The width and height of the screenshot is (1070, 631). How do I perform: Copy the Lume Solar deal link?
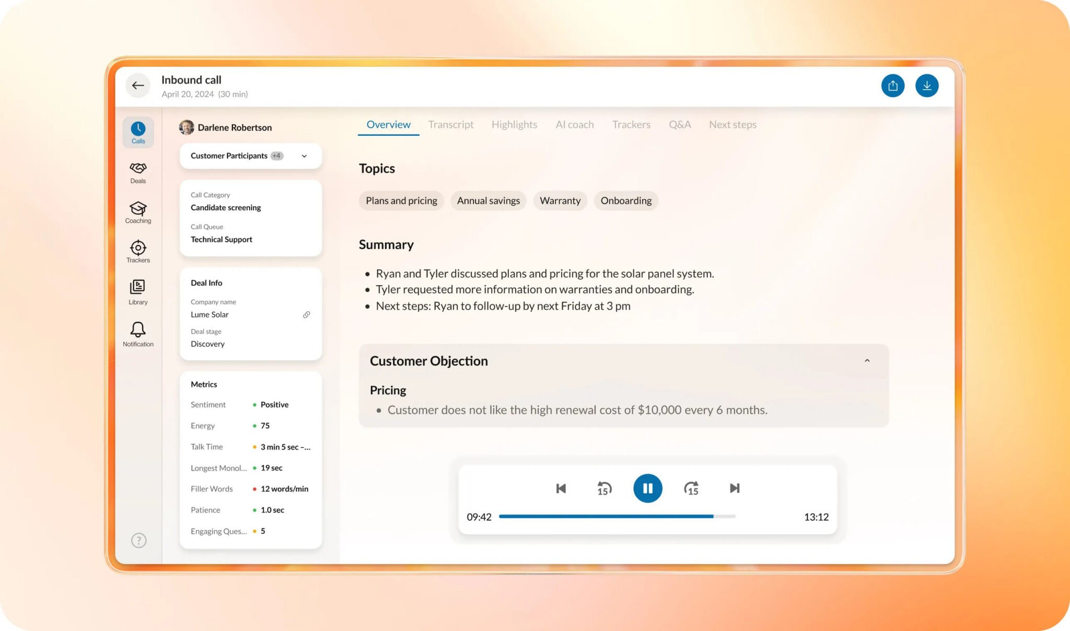306,314
